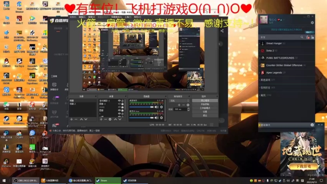
Task: Expand Apex Legends friends group
Action: (287, 73)
